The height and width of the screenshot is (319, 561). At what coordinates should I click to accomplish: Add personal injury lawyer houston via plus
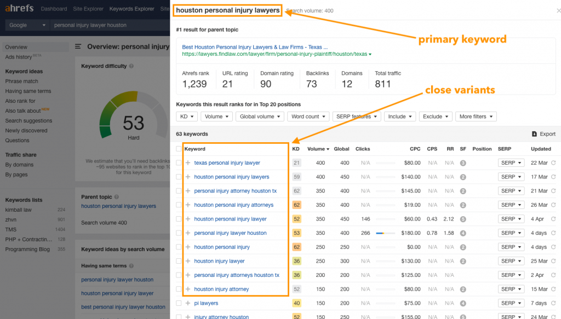pos(188,233)
